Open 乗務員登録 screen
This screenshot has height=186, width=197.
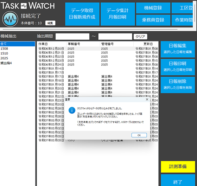pyautogui.click(x=153, y=20)
